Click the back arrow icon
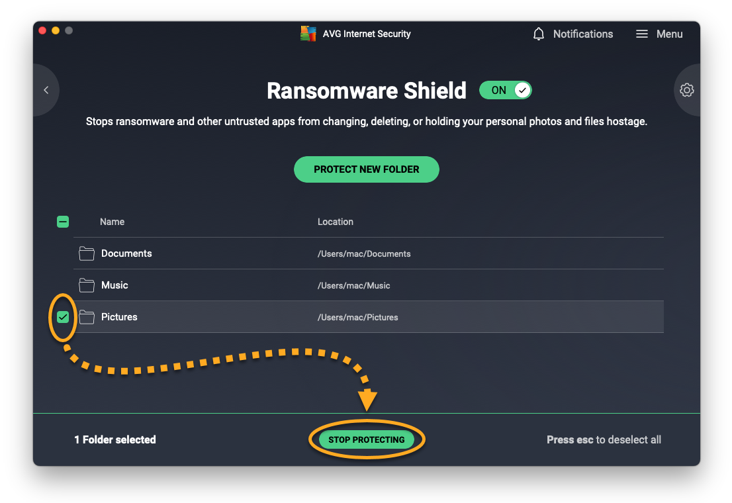This screenshot has width=732, height=503. click(46, 90)
